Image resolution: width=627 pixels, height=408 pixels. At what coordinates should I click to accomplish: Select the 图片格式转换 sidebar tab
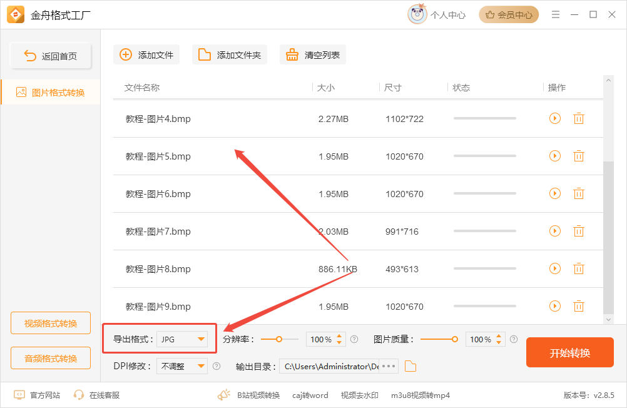coord(51,93)
